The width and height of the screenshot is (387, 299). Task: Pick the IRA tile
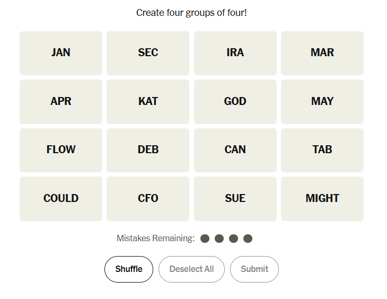point(235,52)
